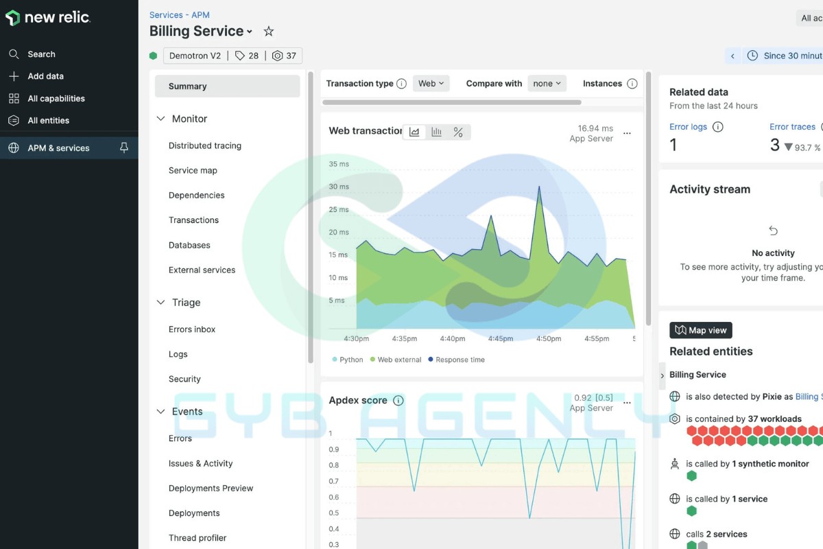Open Dependencies page
Viewport: 823px width, 549px height.
pyautogui.click(x=197, y=195)
